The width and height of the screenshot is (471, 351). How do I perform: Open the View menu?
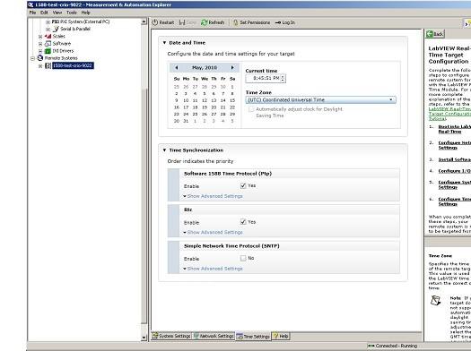tap(57, 13)
